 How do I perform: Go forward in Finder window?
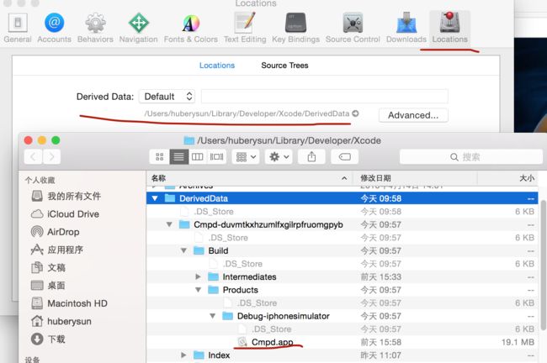click(51, 157)
